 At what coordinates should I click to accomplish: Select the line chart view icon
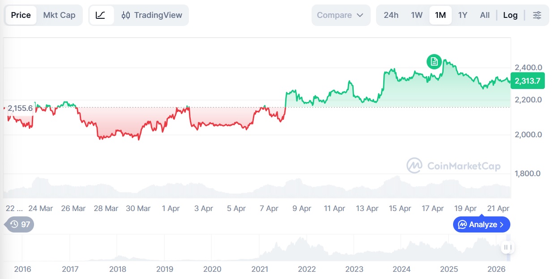(x=101, y=15)
